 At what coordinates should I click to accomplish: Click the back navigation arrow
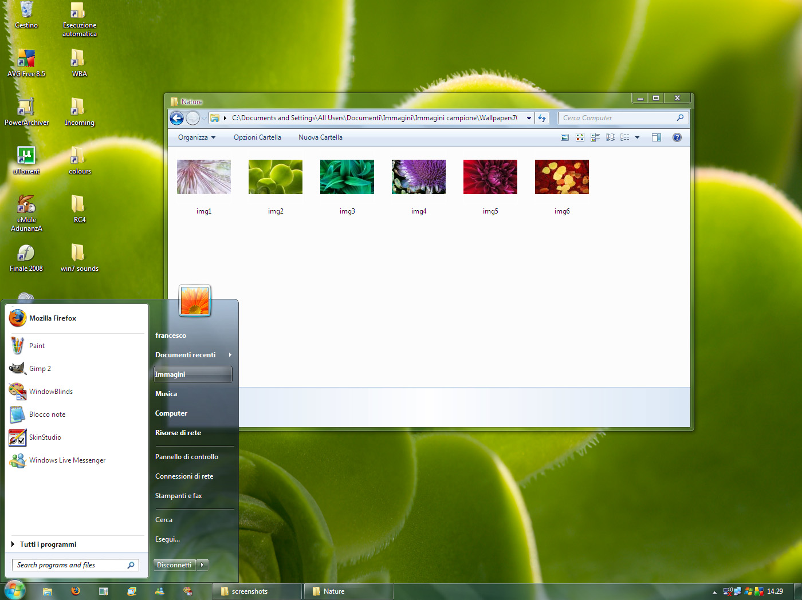(x=177, y=118)
